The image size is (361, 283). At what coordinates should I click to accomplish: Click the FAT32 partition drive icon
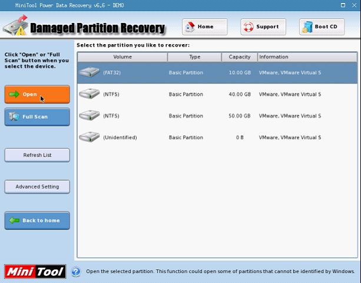(x=90, y=72)
